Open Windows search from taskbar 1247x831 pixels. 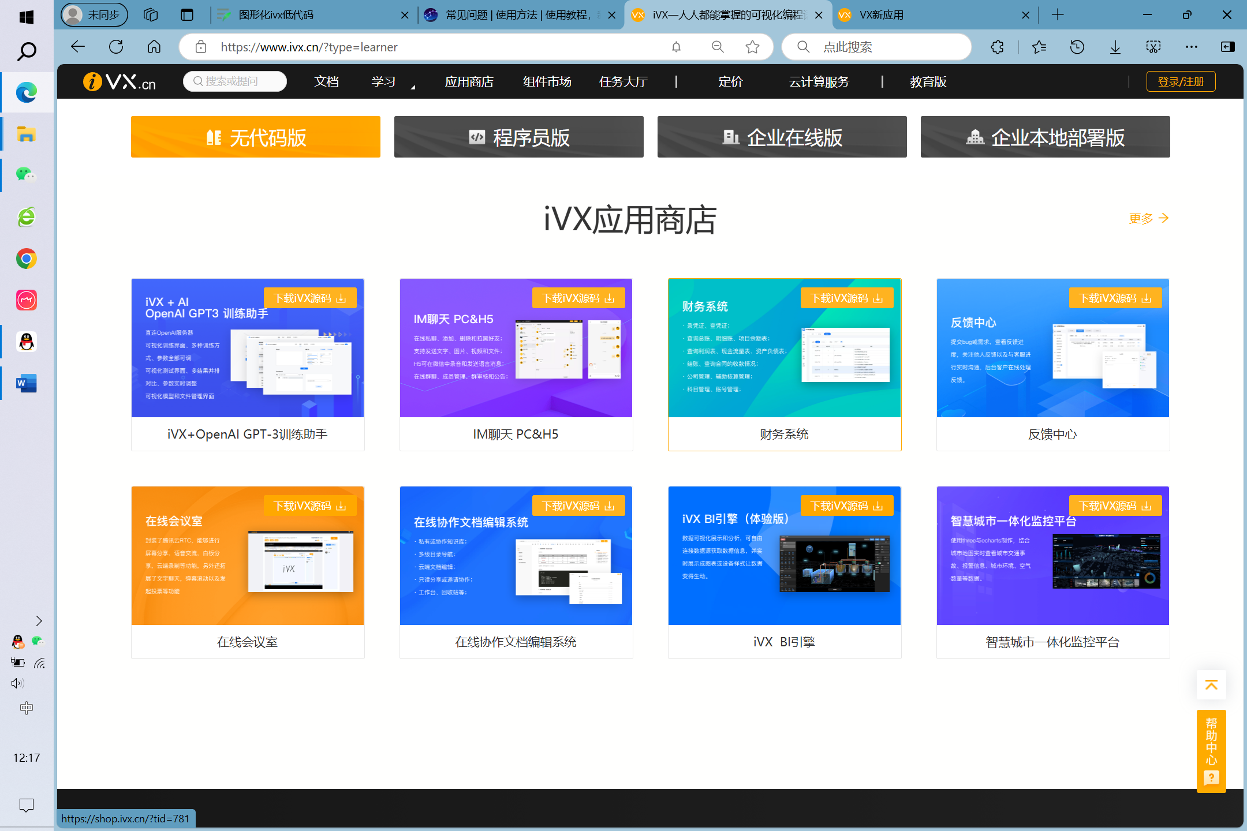27,52
